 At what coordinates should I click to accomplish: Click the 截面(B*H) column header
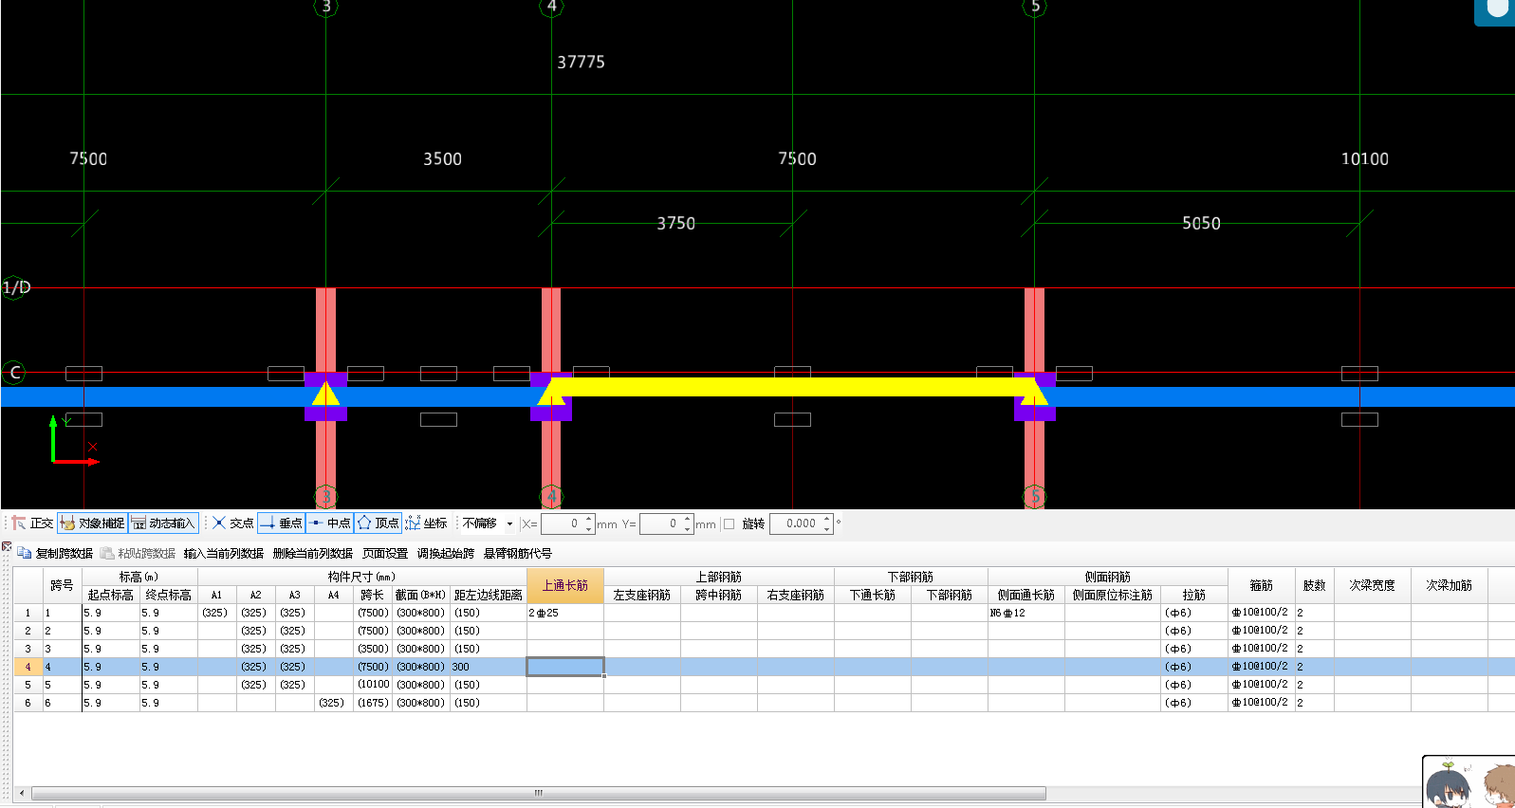[420, 595]
